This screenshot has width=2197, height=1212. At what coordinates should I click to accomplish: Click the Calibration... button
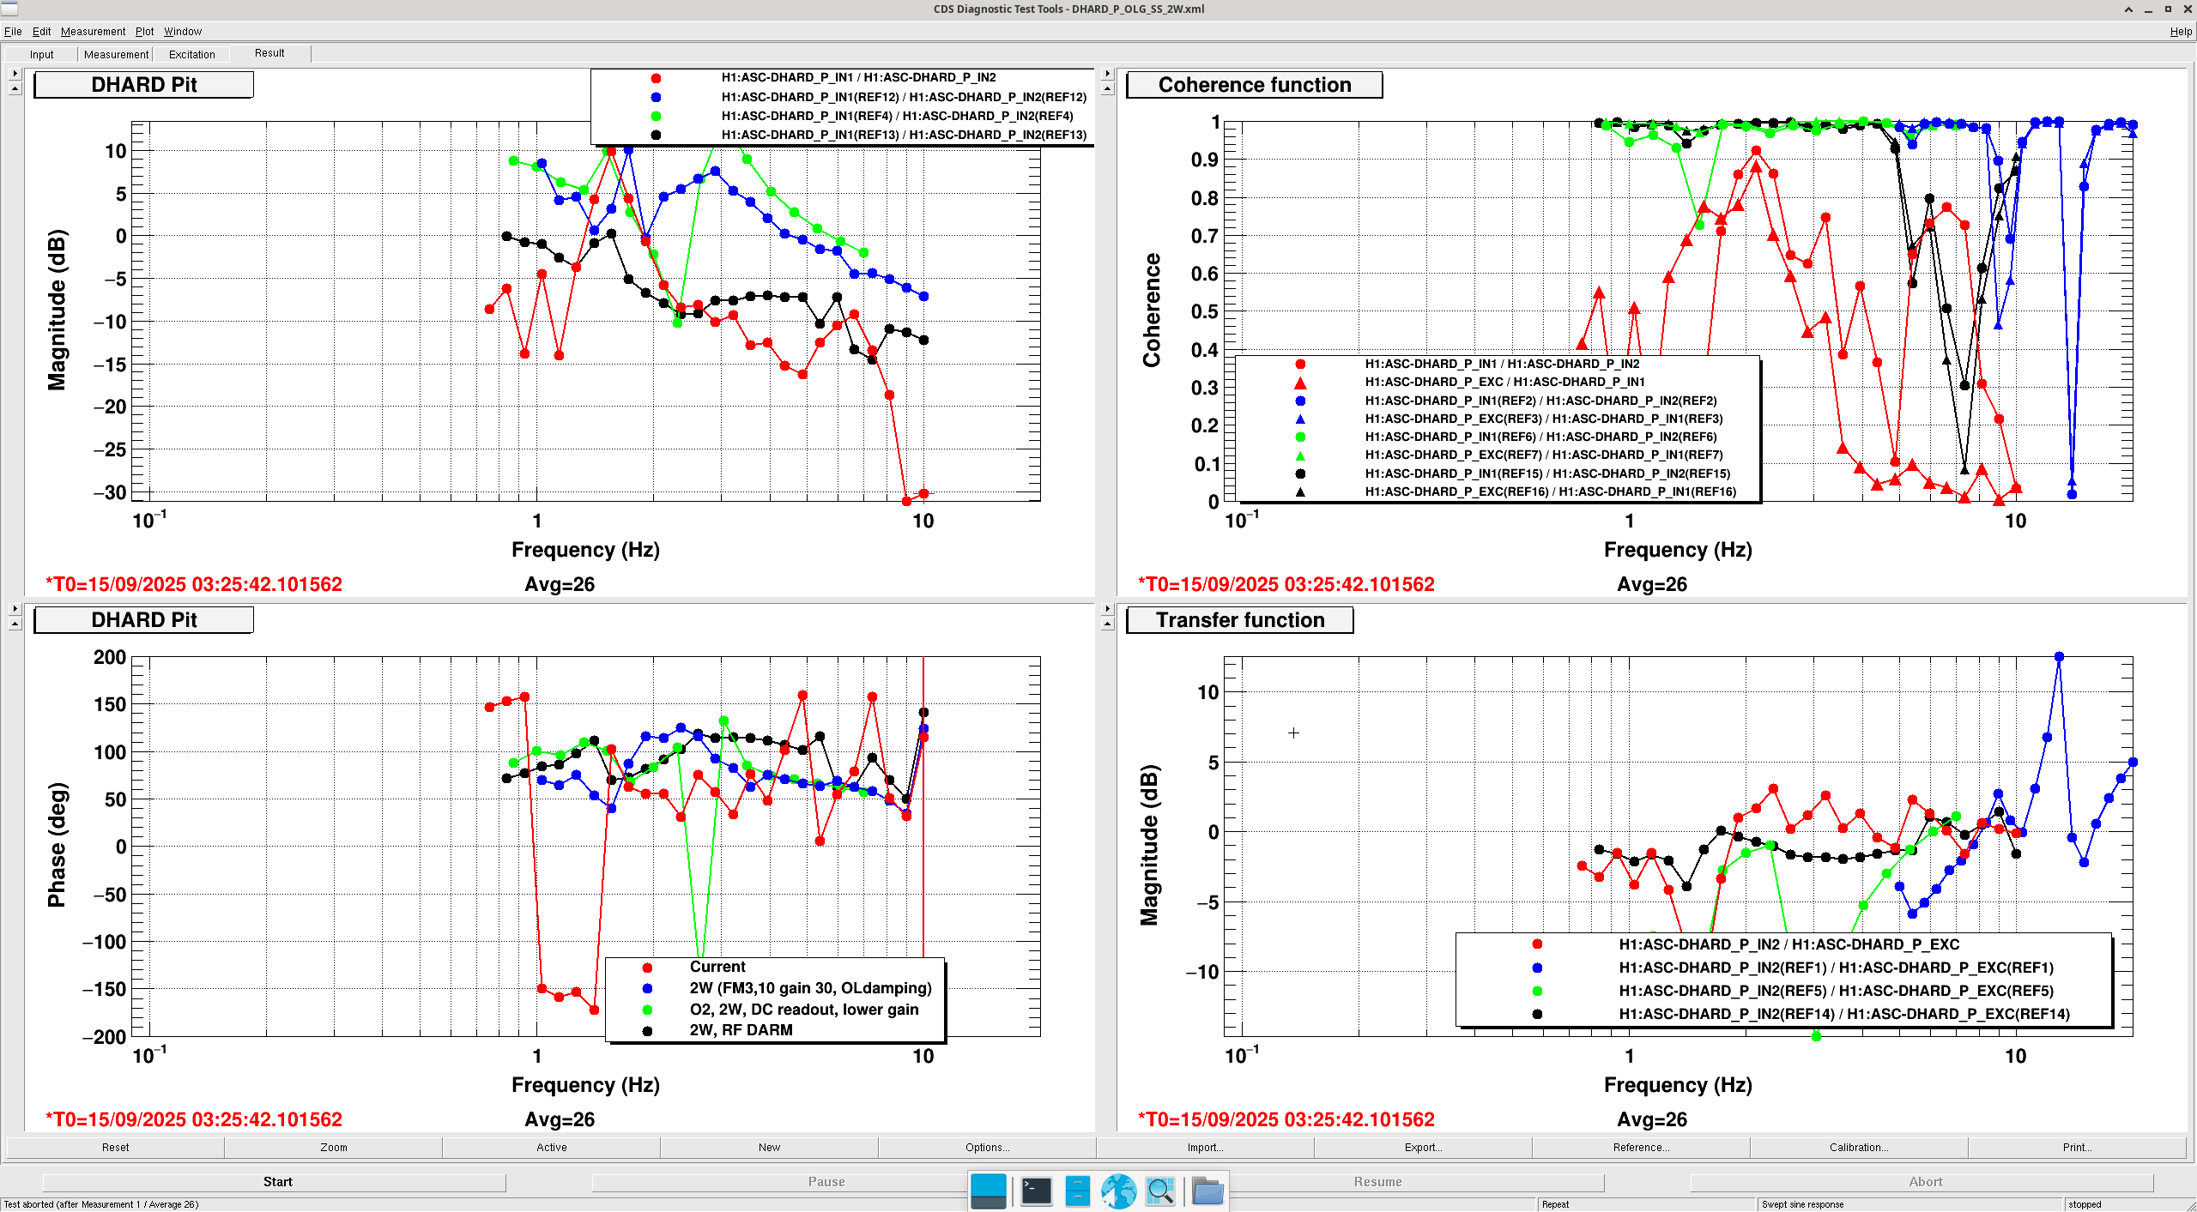[1858, 1147]
